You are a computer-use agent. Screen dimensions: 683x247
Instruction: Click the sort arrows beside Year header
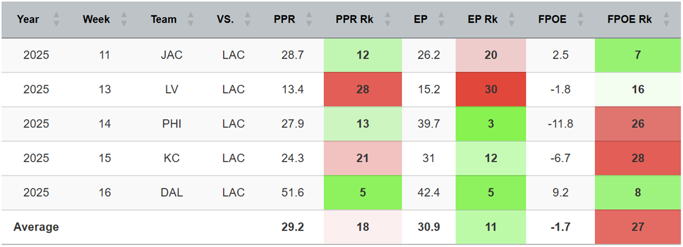[x=56, y=20]
